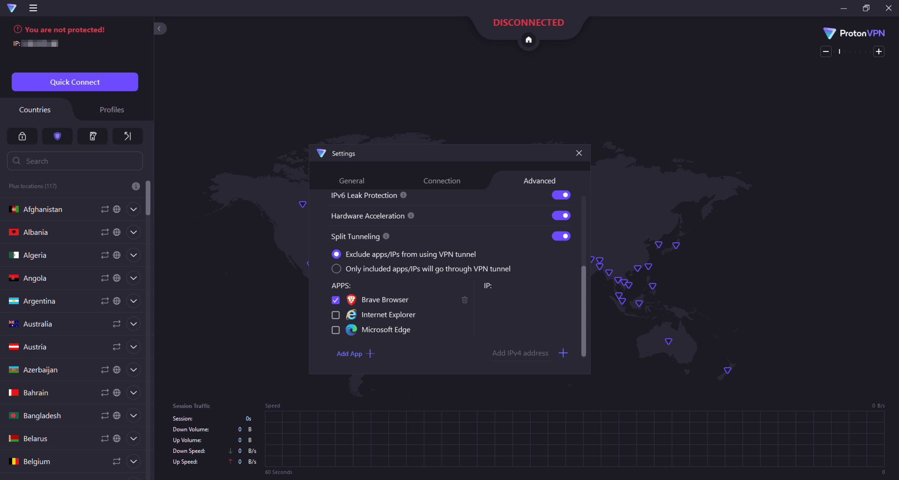Click the Secure Core lock icon

[x=22, y=136]
